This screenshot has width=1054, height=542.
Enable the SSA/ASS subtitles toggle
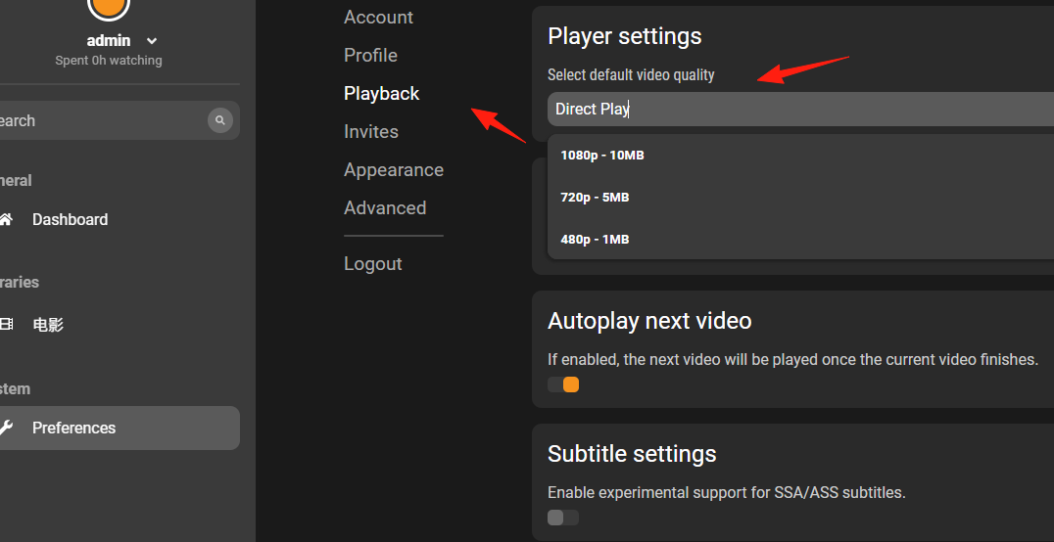point(563,518)
